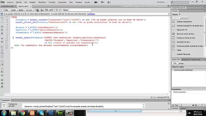Click the open documents icon in coding toolbar
Viewport: 206px width, 116px height.
[x=2, y=19]
